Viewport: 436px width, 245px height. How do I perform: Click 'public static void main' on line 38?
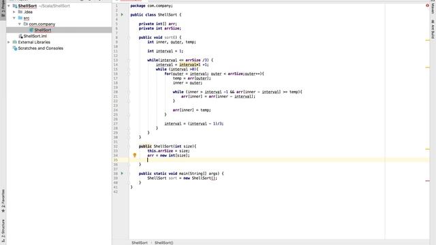(165, 174)
